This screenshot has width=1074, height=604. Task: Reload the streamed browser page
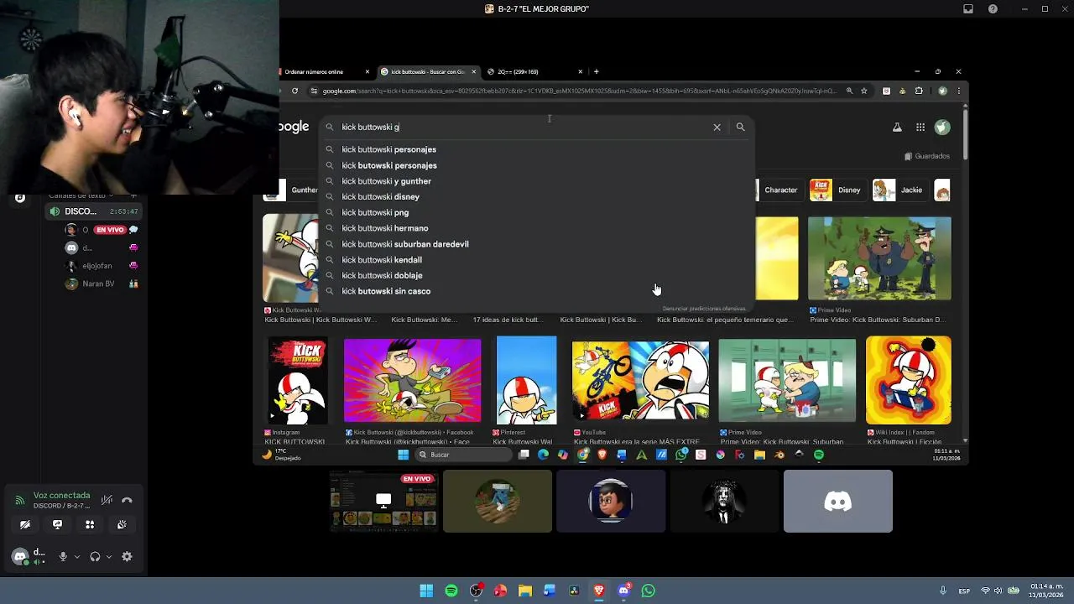pos(295,91)
